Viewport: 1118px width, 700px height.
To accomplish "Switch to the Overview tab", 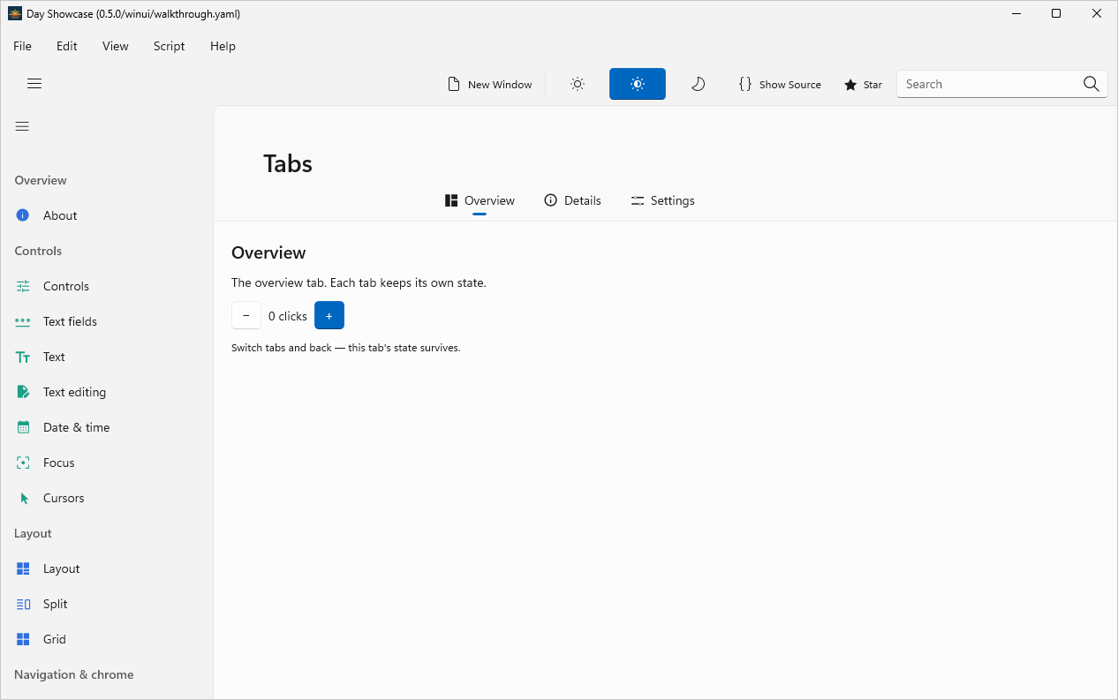I will tap(480, 200).
